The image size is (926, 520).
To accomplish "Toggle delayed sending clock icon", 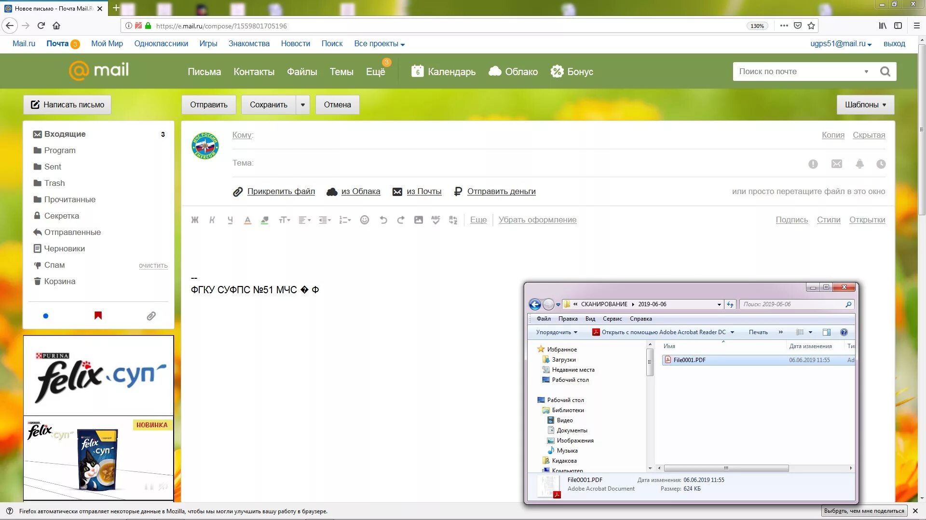I will coord(881,164).
